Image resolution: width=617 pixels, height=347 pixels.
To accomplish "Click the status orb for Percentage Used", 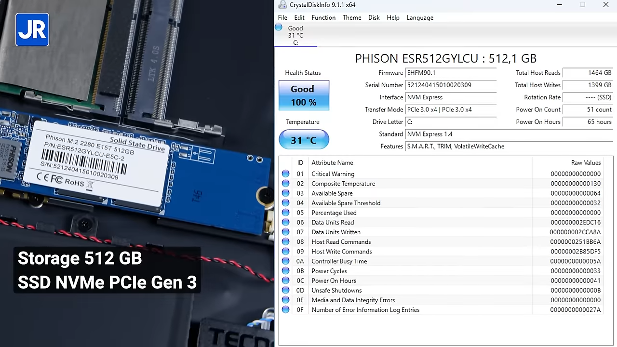I will coord(286,213).
